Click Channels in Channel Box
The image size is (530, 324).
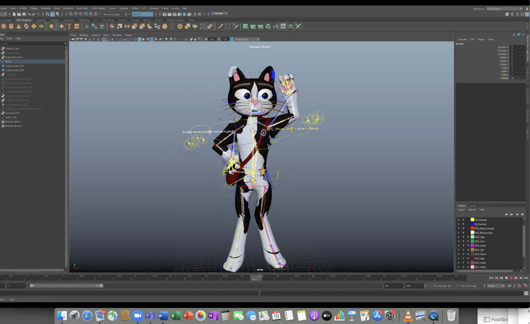(x=462, y=39)
